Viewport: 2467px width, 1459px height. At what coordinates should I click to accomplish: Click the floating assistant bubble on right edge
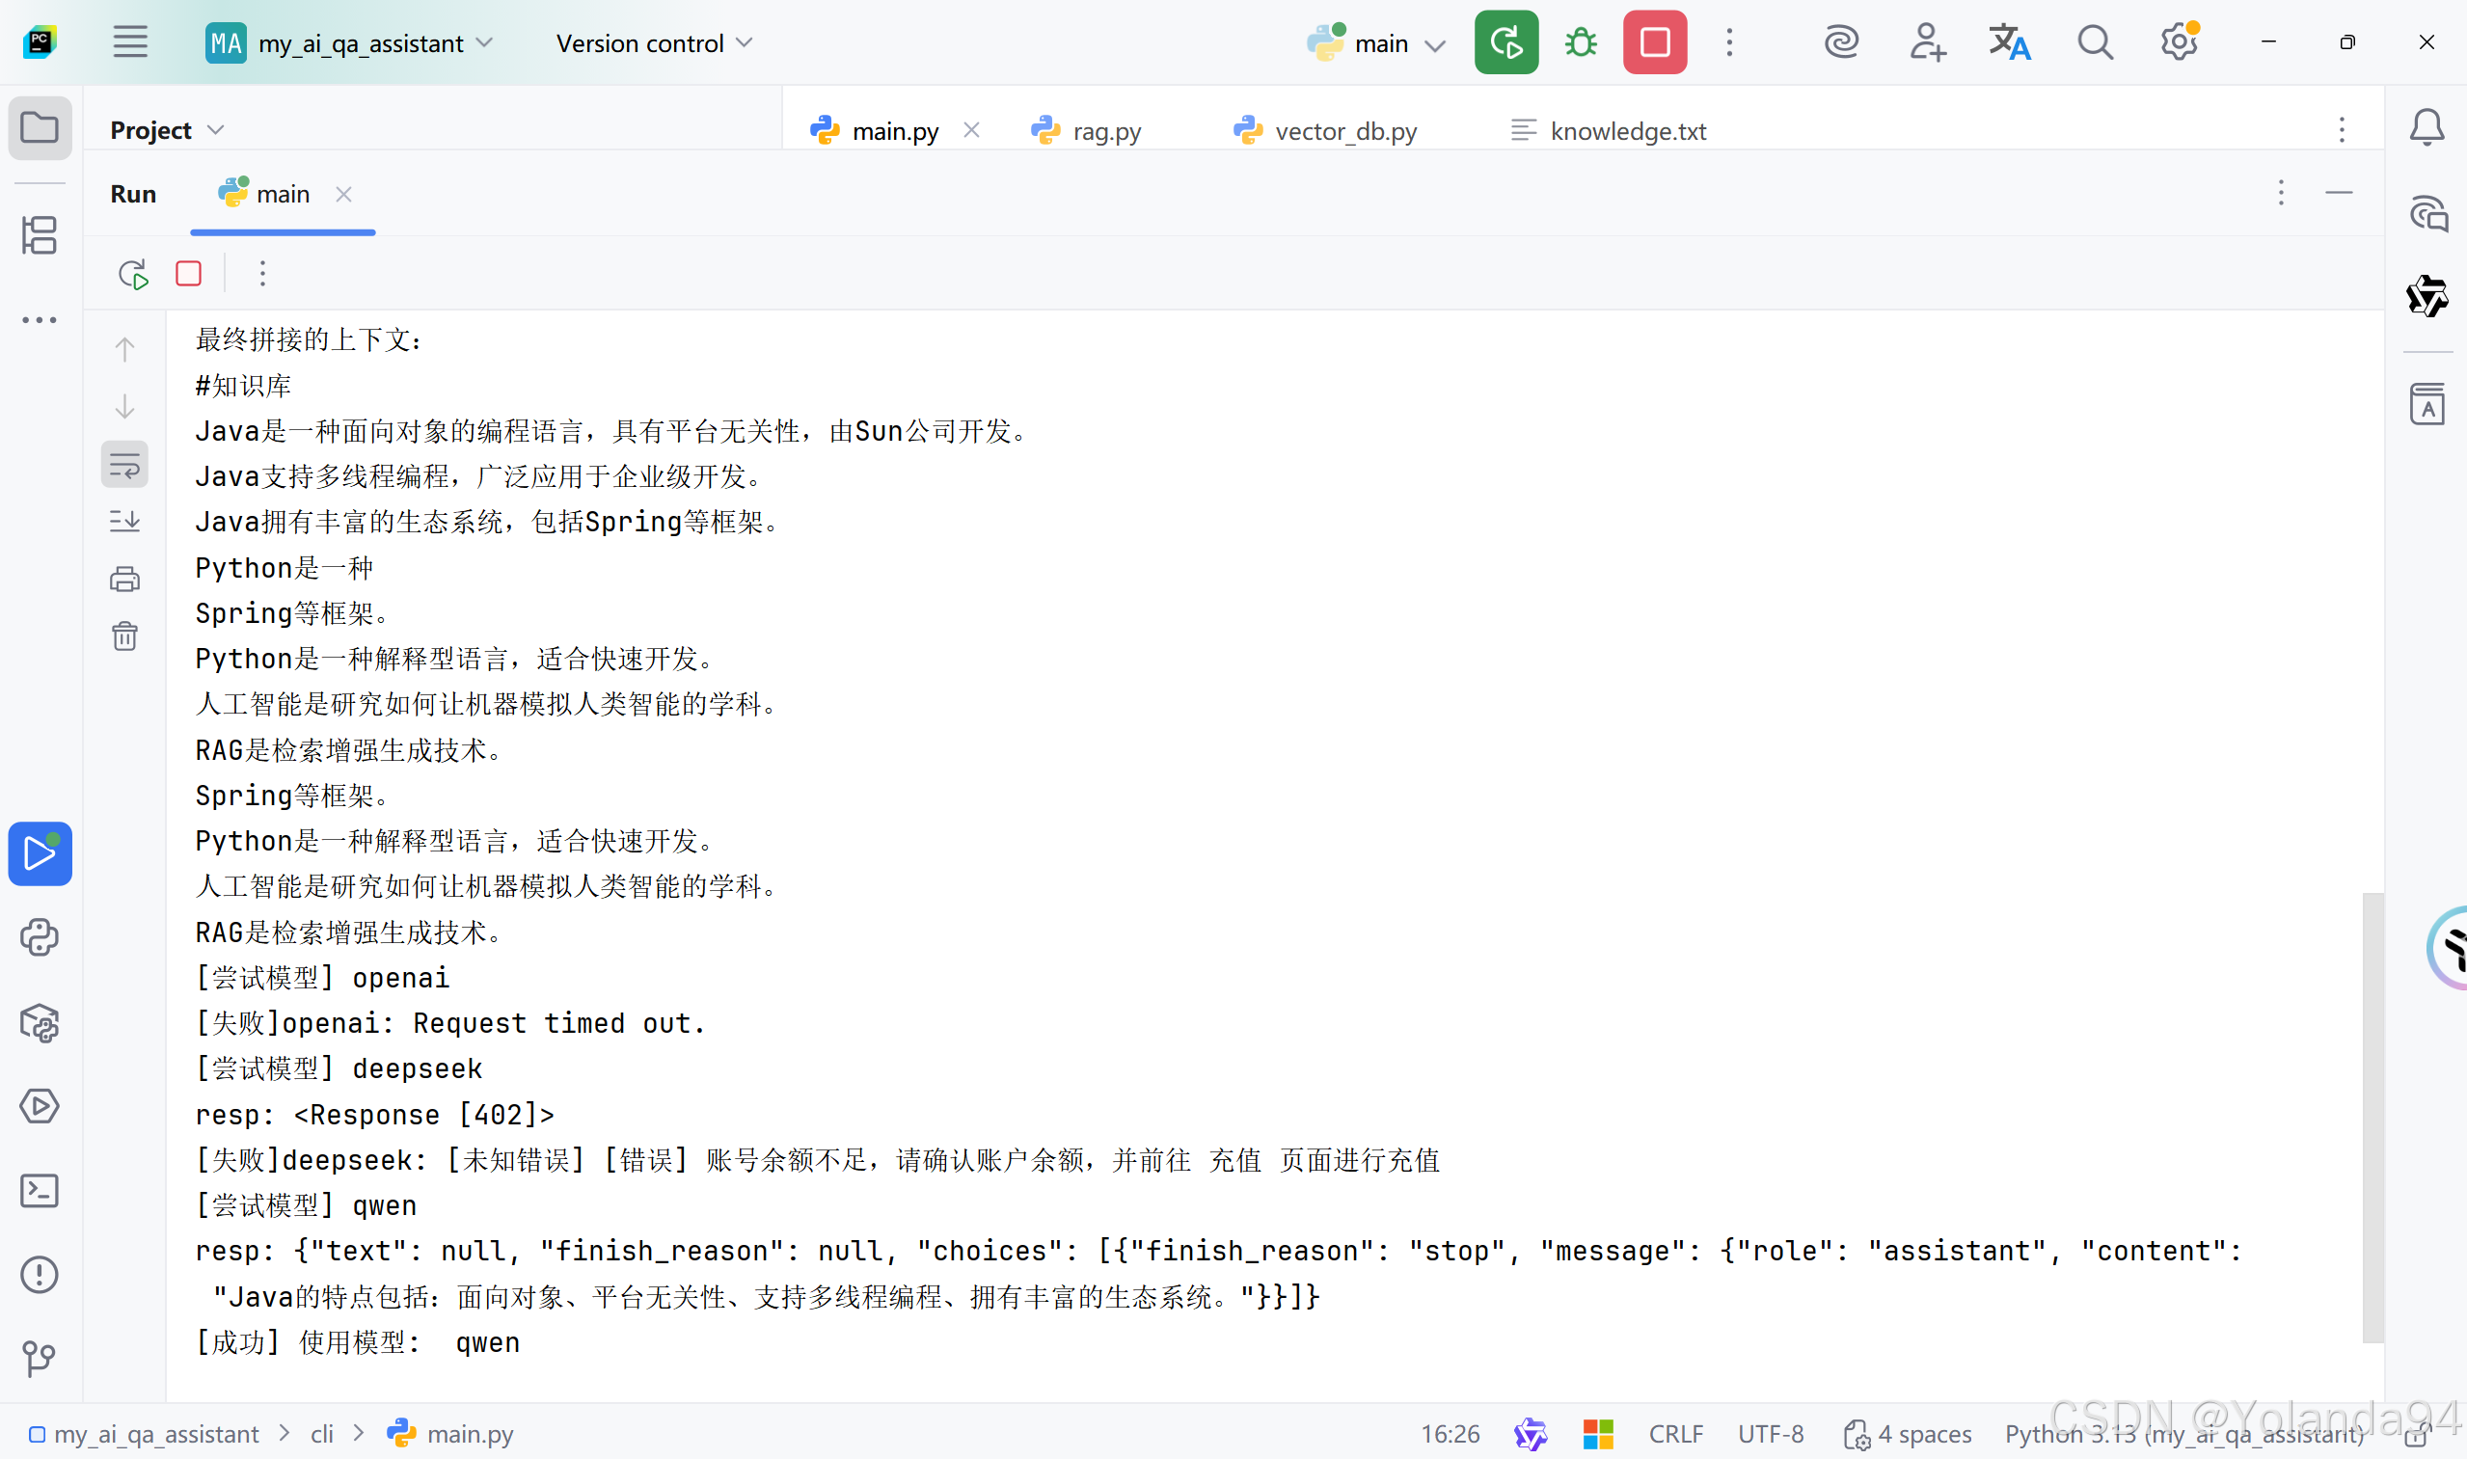pyautogui.click(x=2449, y=949)
